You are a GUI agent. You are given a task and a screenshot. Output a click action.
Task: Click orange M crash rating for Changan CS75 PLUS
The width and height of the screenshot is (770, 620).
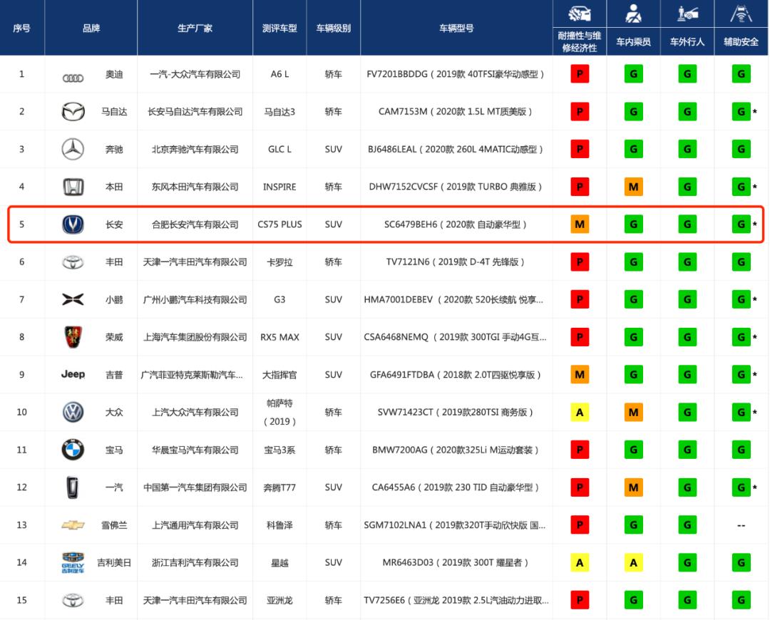click(580, 224)
